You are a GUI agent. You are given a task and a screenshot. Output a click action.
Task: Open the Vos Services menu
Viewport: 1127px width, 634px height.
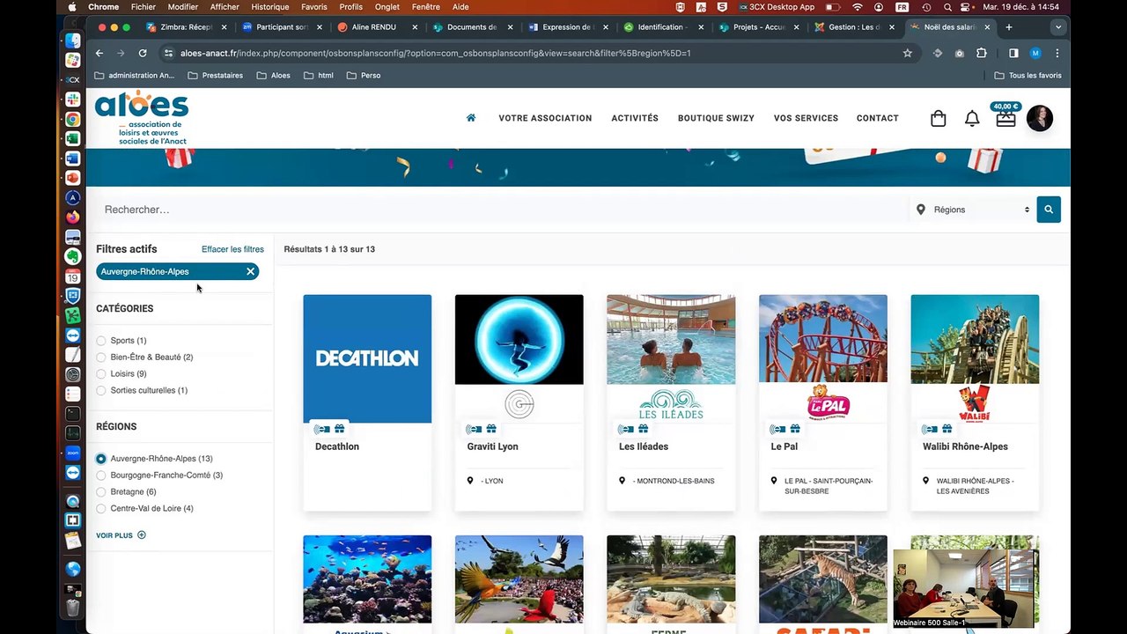pos(806,118)
